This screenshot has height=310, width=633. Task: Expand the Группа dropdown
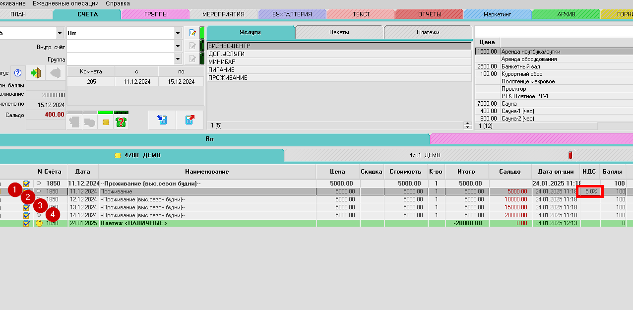pyautogui.click(x=178, y=59)
